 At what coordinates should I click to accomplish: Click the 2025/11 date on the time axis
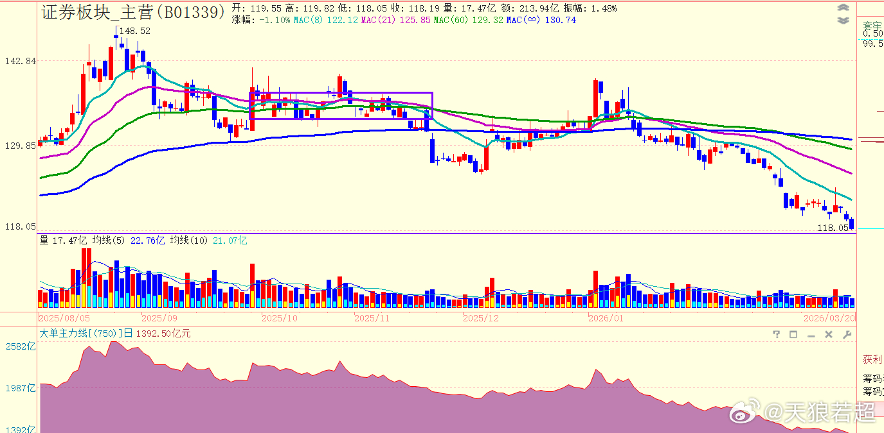pos(373,318)
